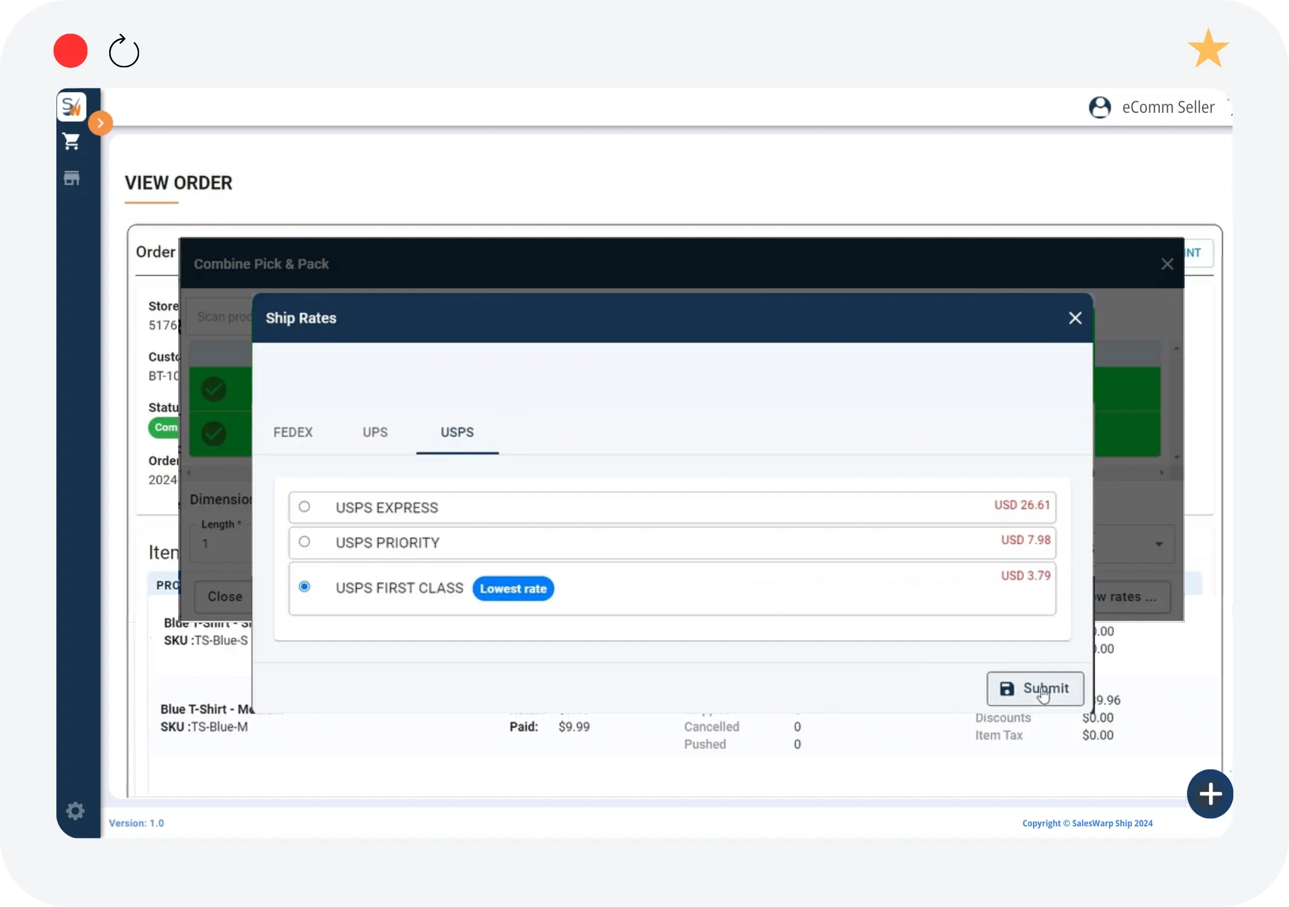Click the second green checkmark icon
The width and height of the screenshot is (1289, 907).
pyautogui.click(x=214, y=434)
